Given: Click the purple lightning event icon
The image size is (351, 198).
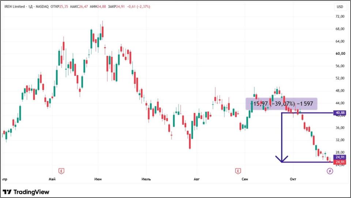Looking at the screenshot, I should (x=330, y=171).
